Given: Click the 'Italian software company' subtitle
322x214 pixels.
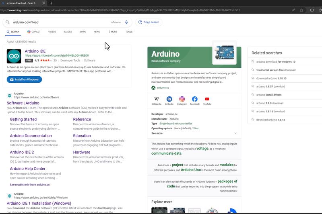Looking at the screenshot, I should point(166,61).
